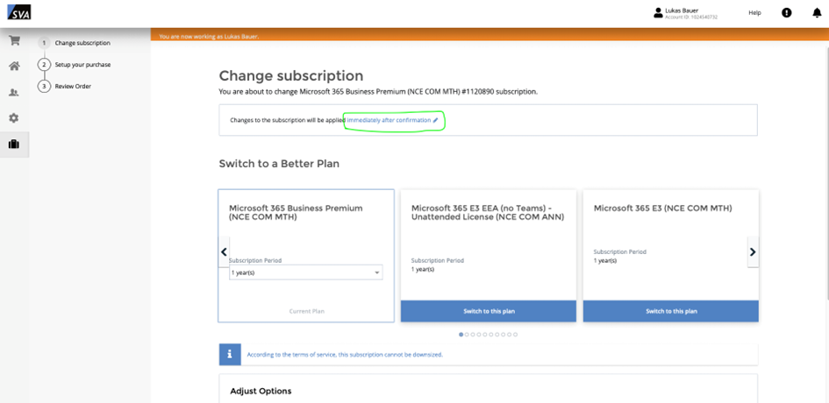This screenshot has width=829, height=403.
Task: Go to Setup your purchase step
Action: (82, 65)
